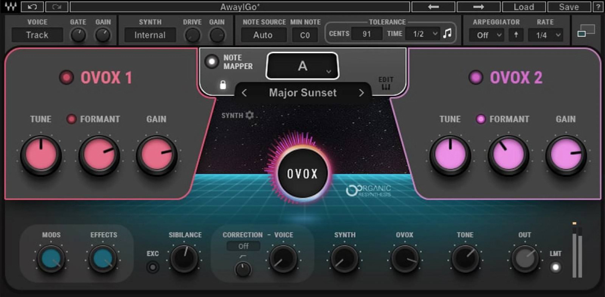Click the Voice Gain knob
Image resolution: width=605 pixels, height=297 pixels.
[103, 35]
